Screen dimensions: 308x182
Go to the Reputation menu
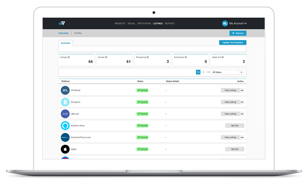coord(144,23)
